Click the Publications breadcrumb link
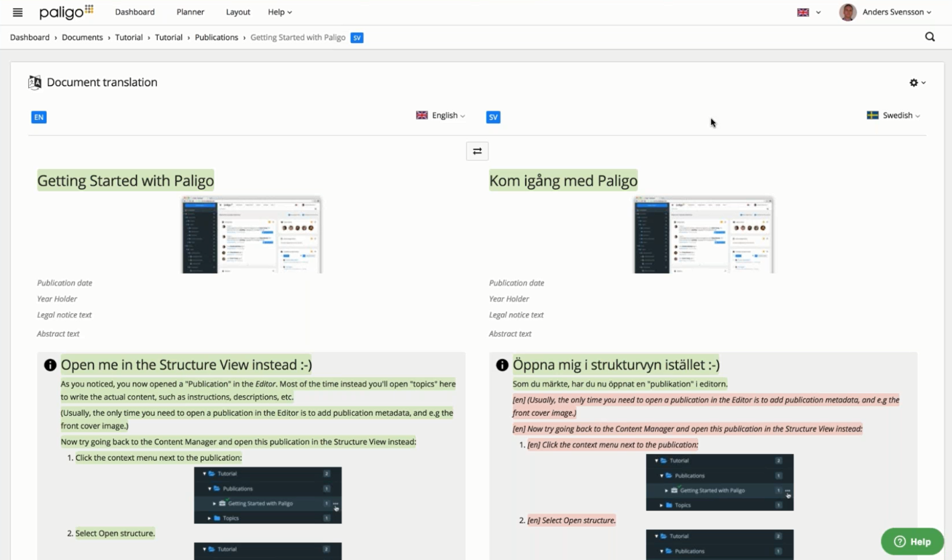The height and width of the screenshot is (560, 952). (217, 38)
